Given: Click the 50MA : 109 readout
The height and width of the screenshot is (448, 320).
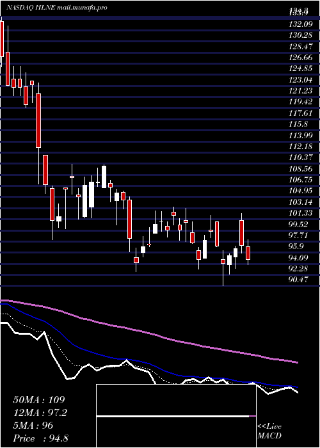Looking at the screenshot, I should coord(39,400).
